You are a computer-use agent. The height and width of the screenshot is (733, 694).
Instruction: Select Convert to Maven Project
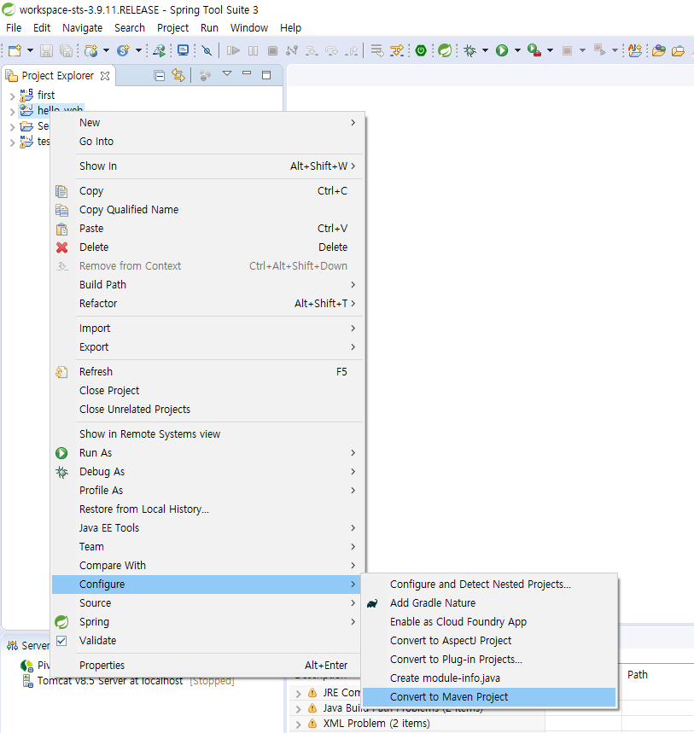click(x=449, y=697)
